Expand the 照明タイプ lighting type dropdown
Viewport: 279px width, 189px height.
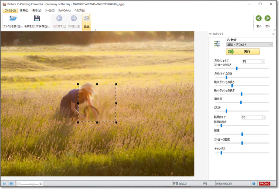tap(264, 117)
